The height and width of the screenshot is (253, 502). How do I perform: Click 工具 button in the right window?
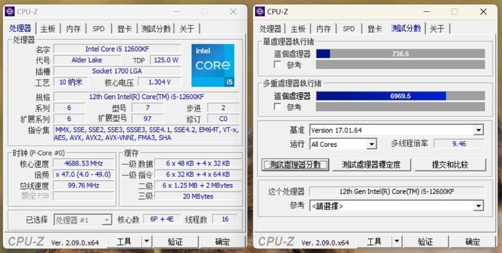click(375, 242)
